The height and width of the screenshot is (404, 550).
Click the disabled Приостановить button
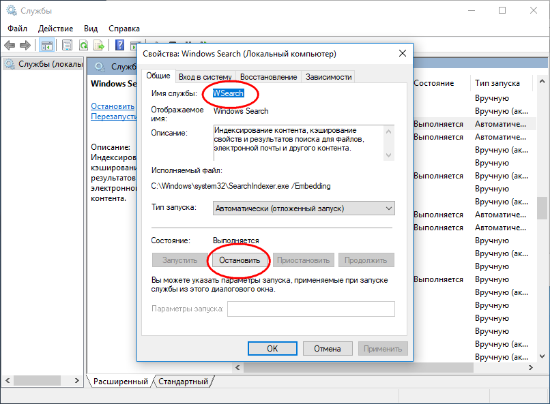point(304,260)
